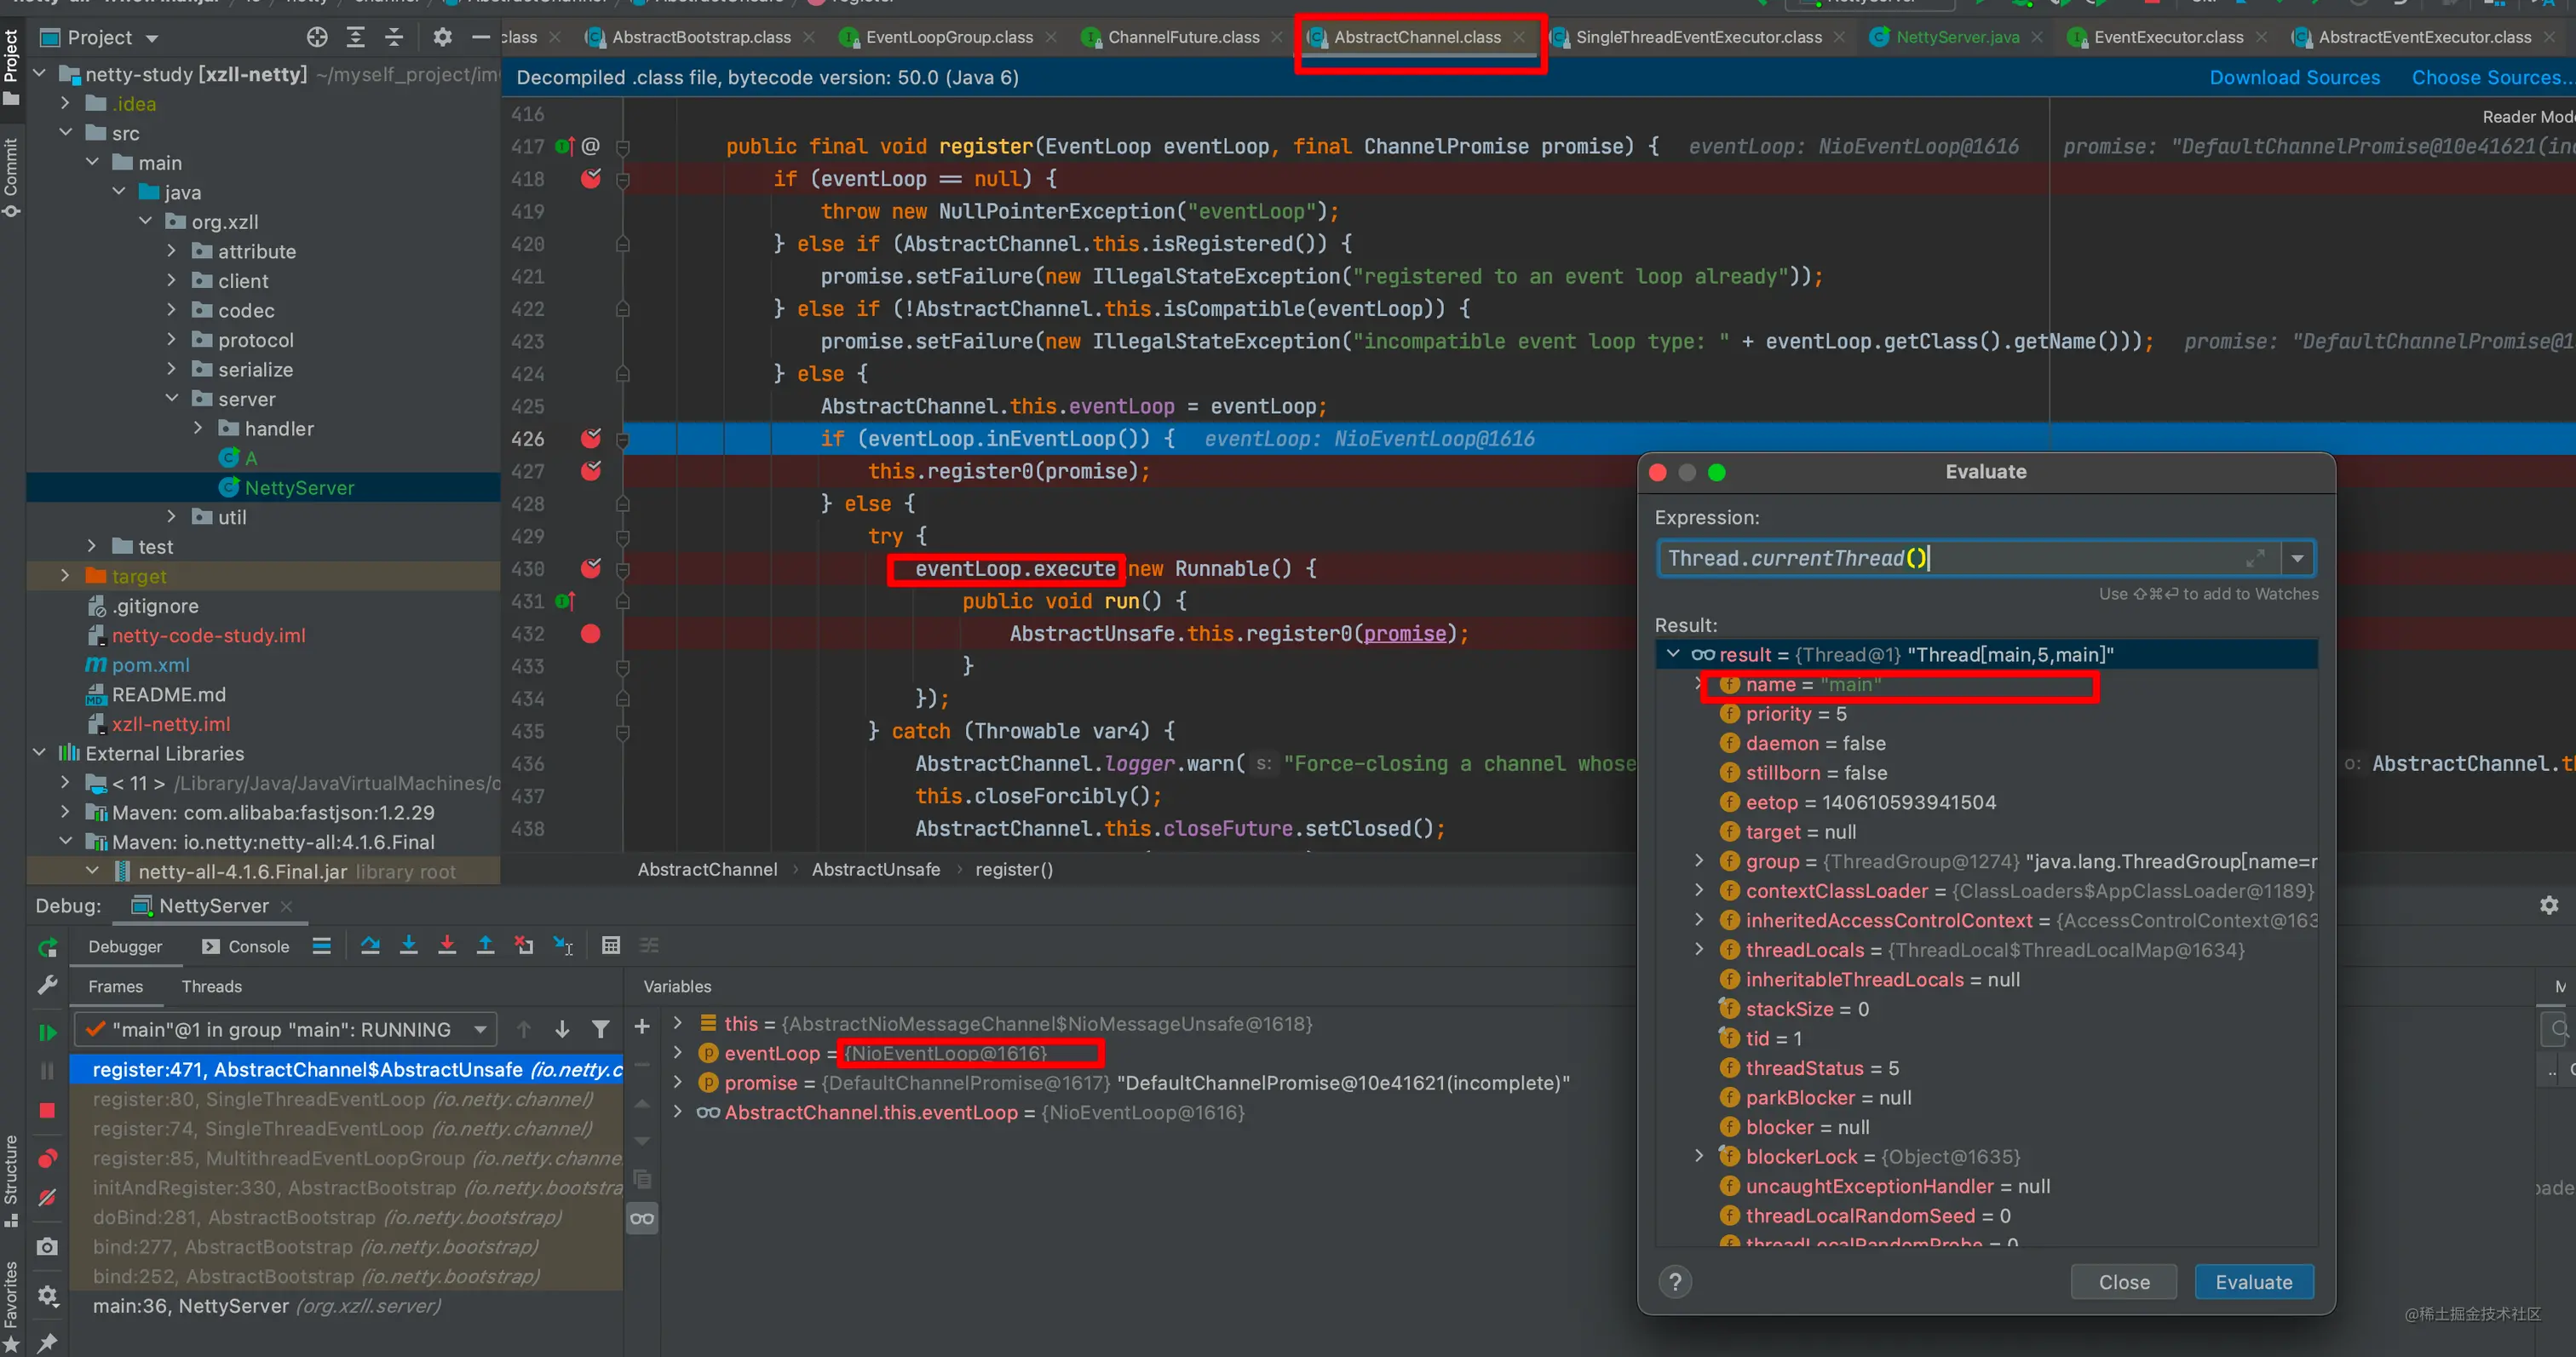The image size is (2576, 1357).
Task: Move to the next frame with the down arrow
Action: coord(562,1029)
